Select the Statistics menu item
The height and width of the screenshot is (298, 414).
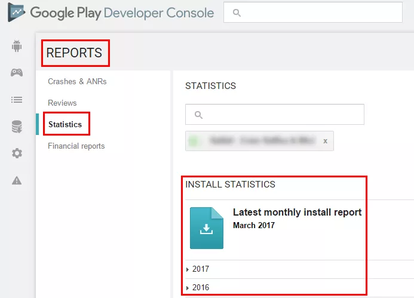pos(65,124)
